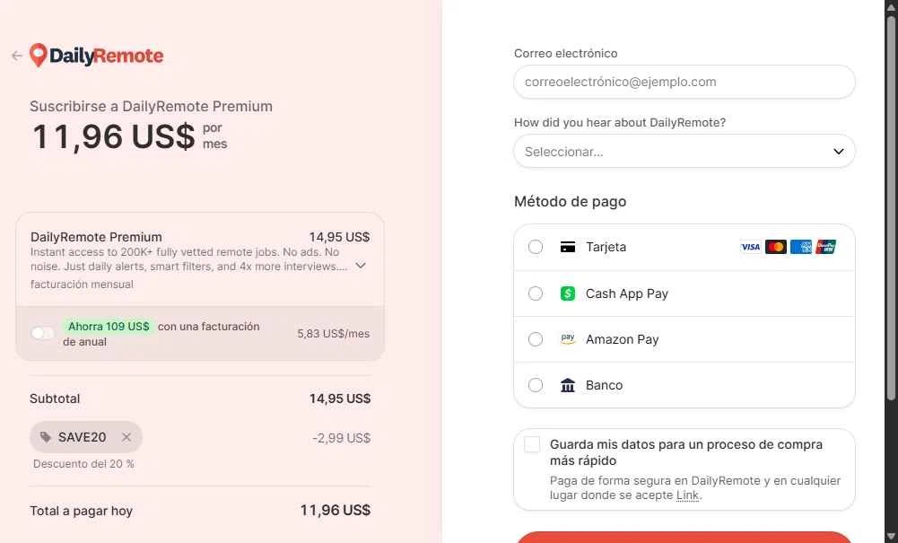Open the Link hyperlink
Screen dimensions: 898x543
click(x=687, y=495)
